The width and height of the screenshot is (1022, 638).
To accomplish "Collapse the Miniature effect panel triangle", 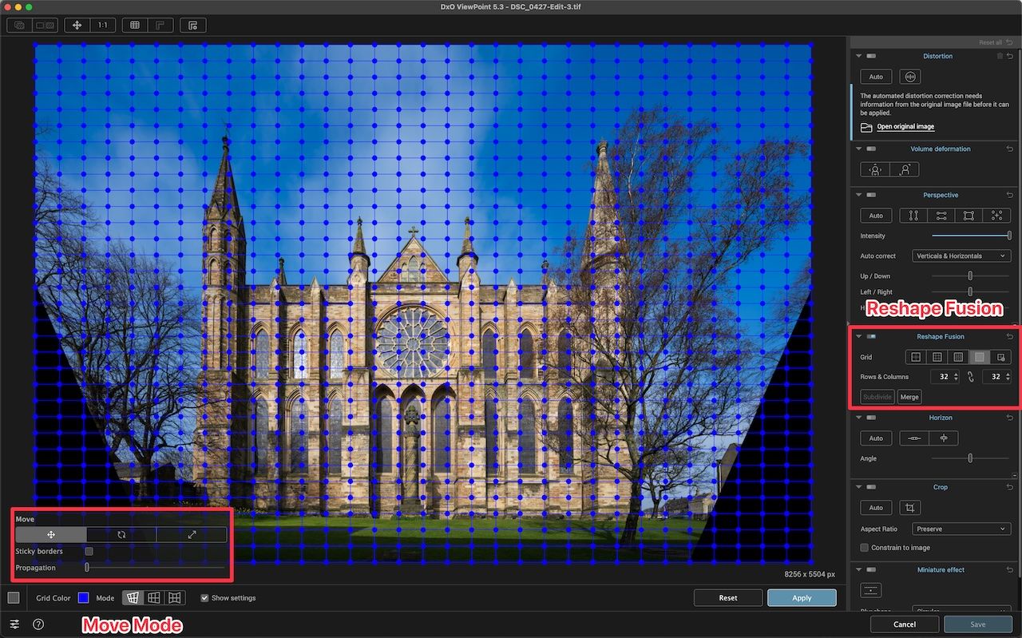I will [858, 569].
